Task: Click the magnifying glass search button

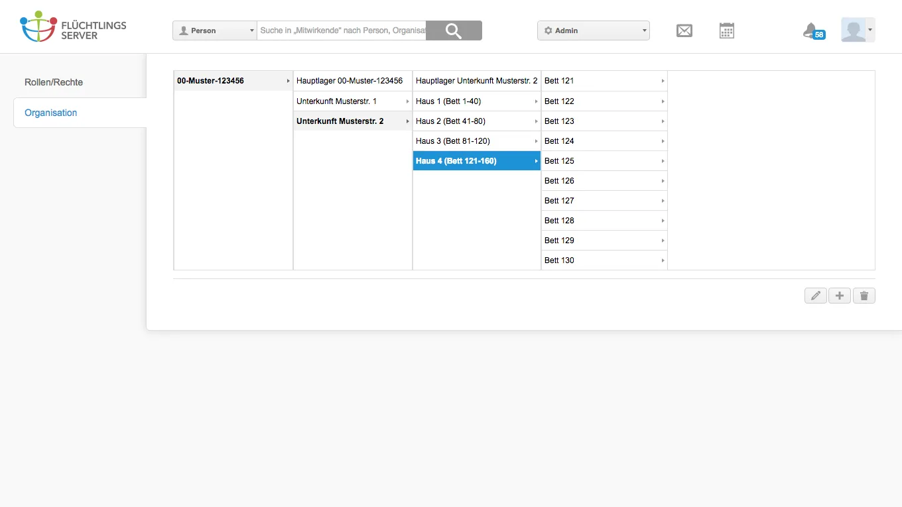Action: [454, 30]
